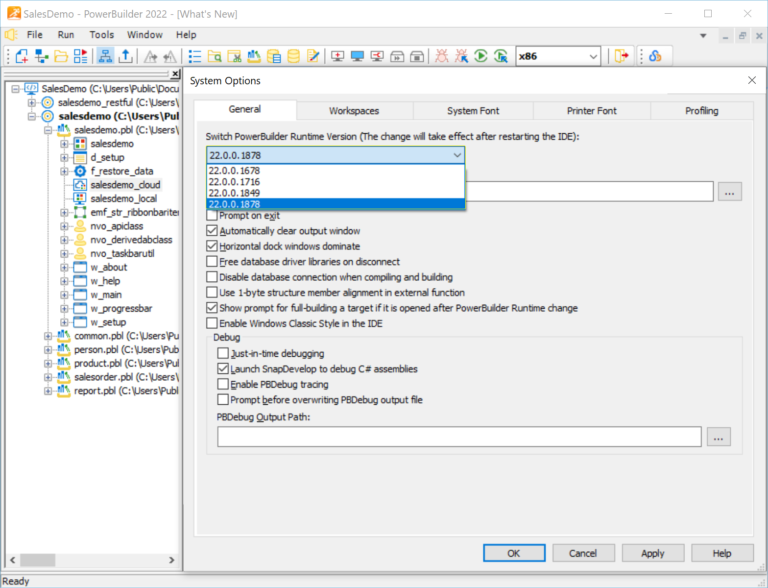Open the File menu
Viewport: 768px width, 588px height.
point(35,35)
